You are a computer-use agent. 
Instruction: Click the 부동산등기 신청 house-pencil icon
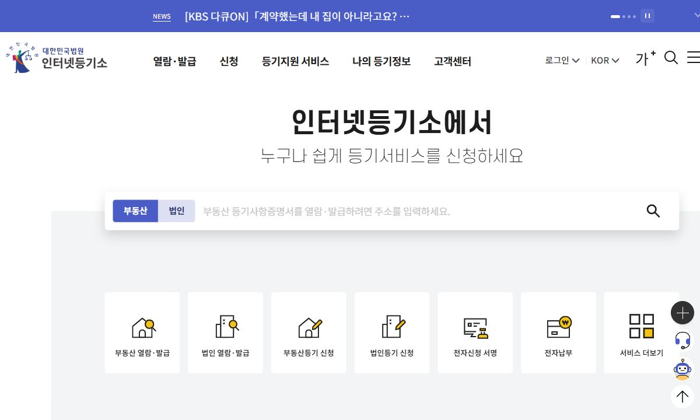(310, 327)
